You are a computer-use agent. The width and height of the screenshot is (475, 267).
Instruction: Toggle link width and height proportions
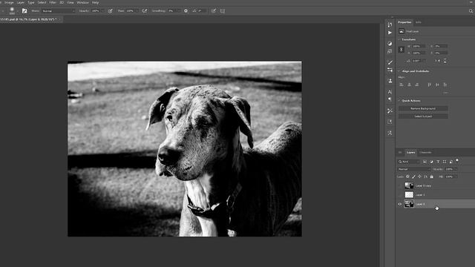pyautogui.click(x=401, y=50)
